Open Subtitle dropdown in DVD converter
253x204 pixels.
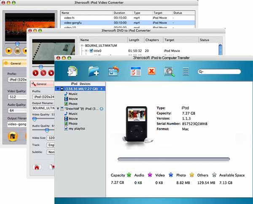pyautogui.click(x=51, y=152)
